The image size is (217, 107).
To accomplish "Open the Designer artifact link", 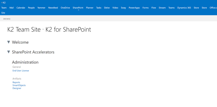I will pos(17,88).
